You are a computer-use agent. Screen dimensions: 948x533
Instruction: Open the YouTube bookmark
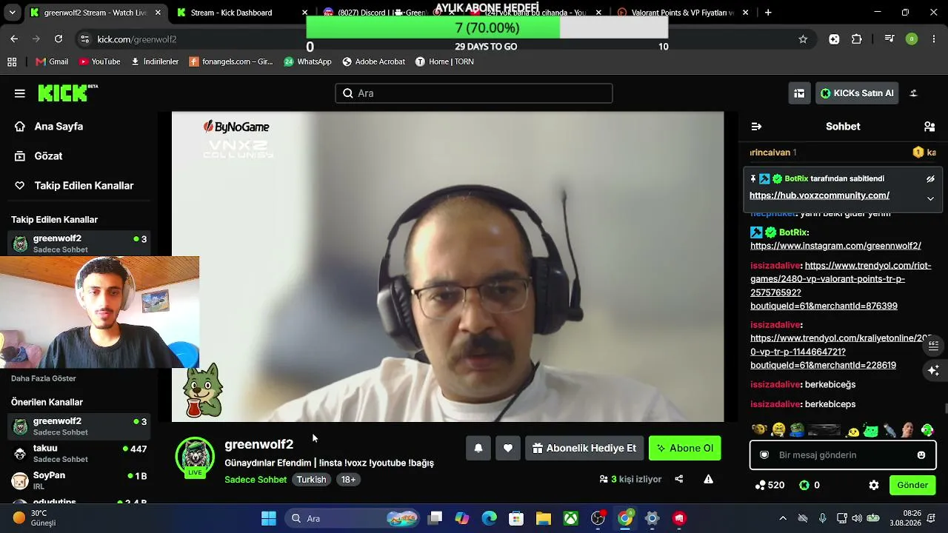[99, 61]
